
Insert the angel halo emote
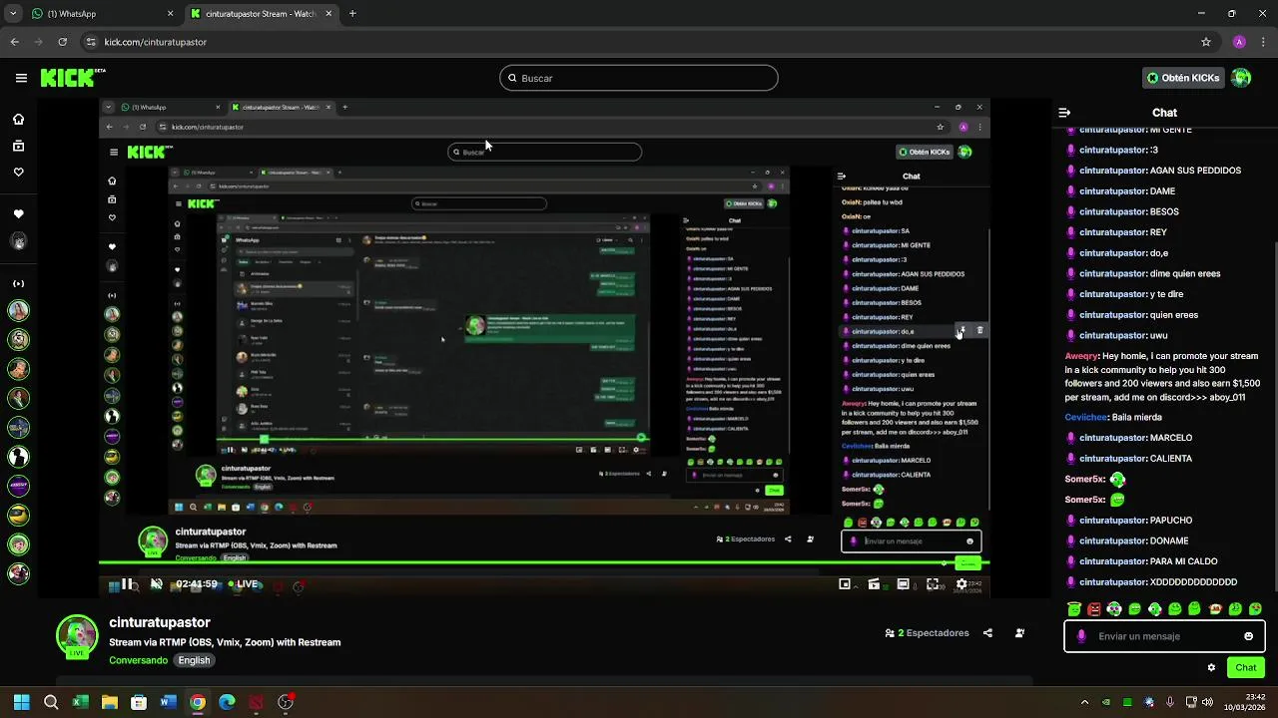[x=1074, y=609]
